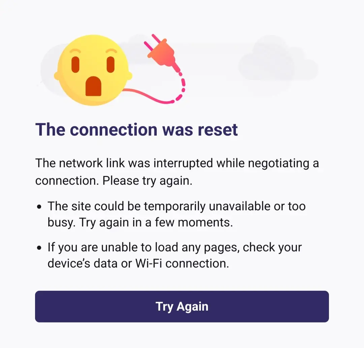The height and width of the screenshot is (348, 364).
Task: Click the Try Again button
Action: [x=182, y=306]
